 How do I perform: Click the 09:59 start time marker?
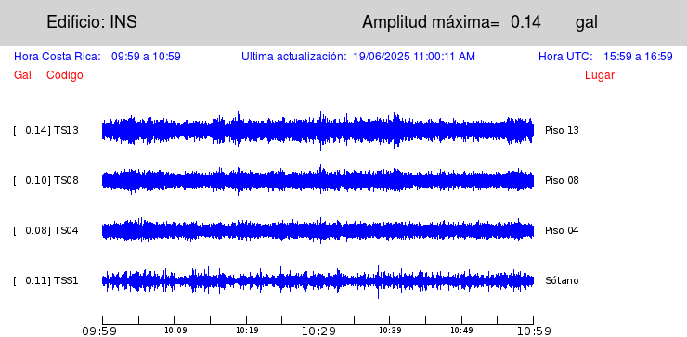(x=99, y=331)
